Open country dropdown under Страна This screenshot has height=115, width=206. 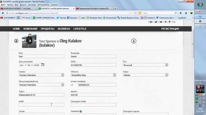(x=42, y=75)
